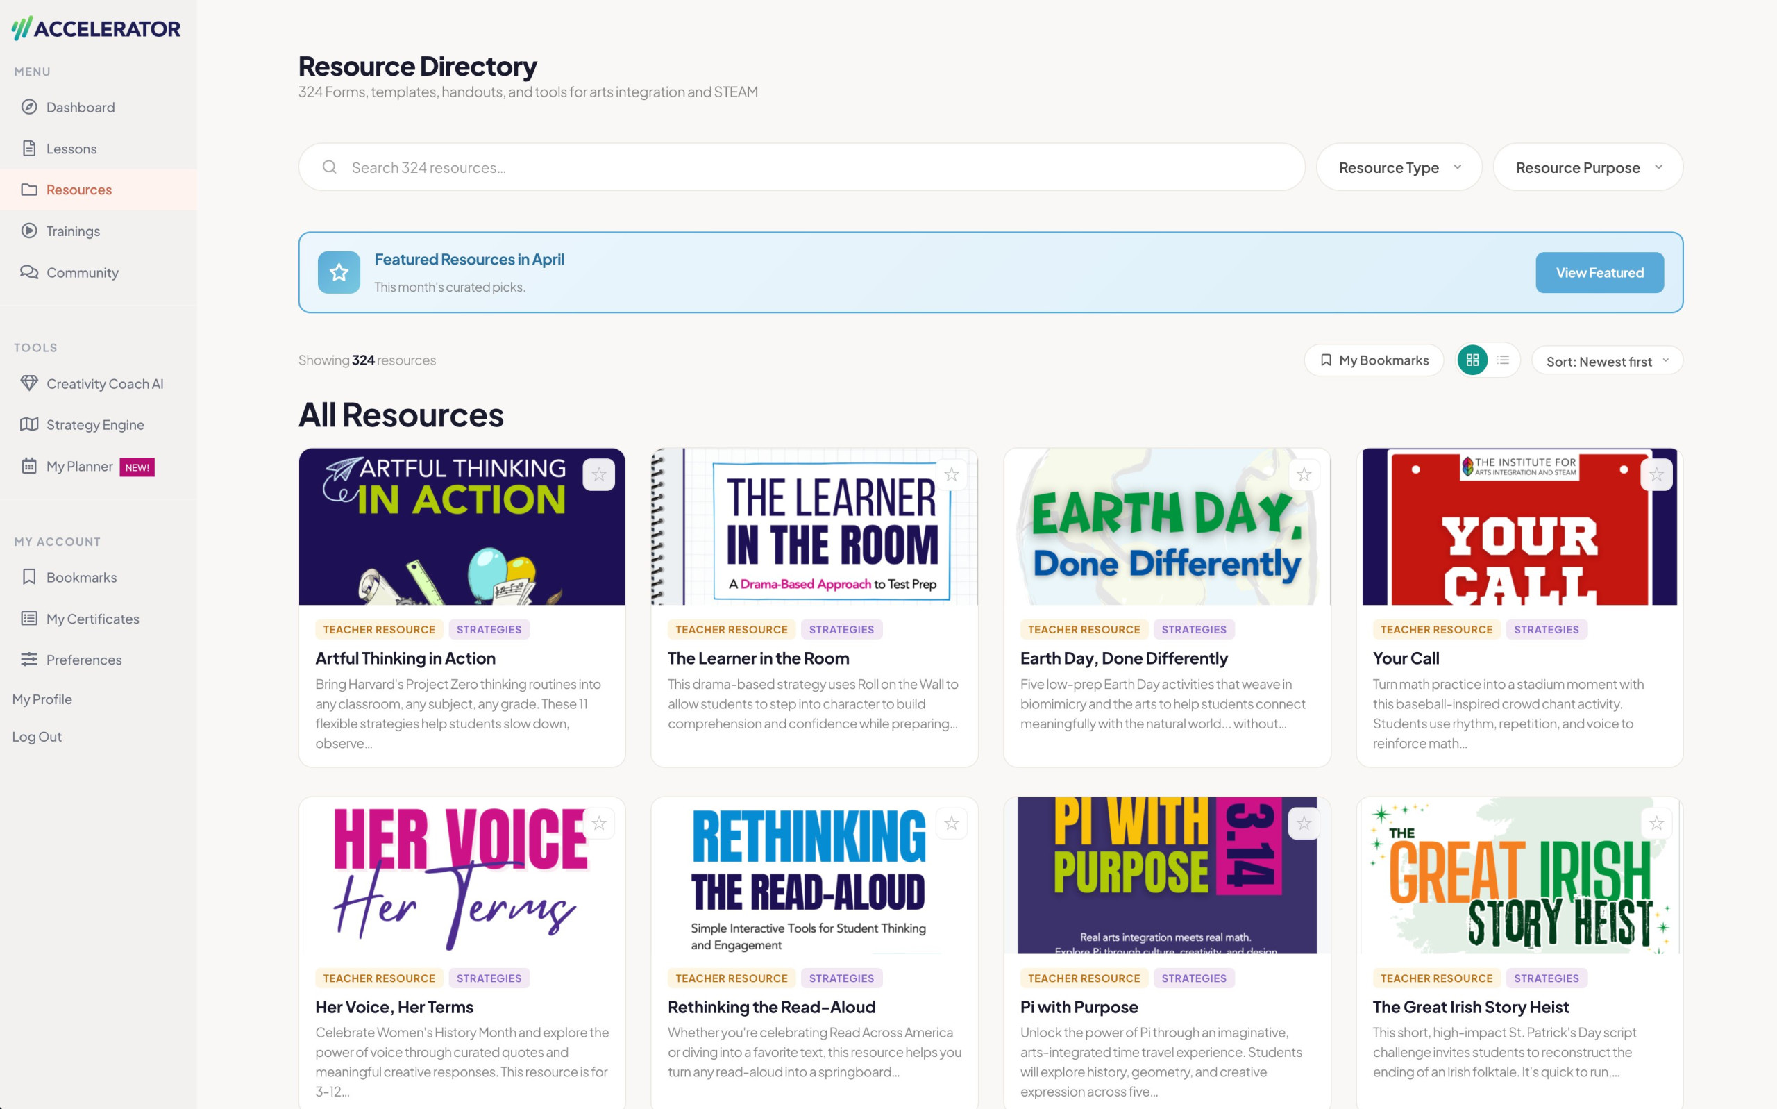Bookmark Artful Thinking in Action with star
Screen dimensions: 1777x1109
[599, 474]
